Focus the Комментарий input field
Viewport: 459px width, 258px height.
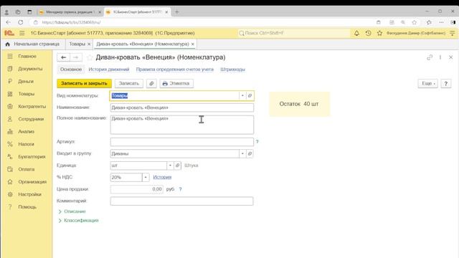[181, 201]
